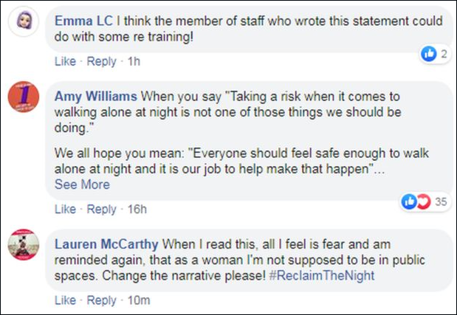
Task: View like and love reactions on Amy's comment
Action: coord(415,201)
